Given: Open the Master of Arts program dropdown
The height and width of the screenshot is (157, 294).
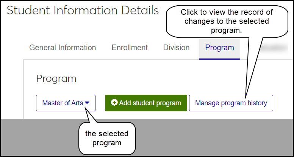Looking at the screenshot, I should pos(66,103).
